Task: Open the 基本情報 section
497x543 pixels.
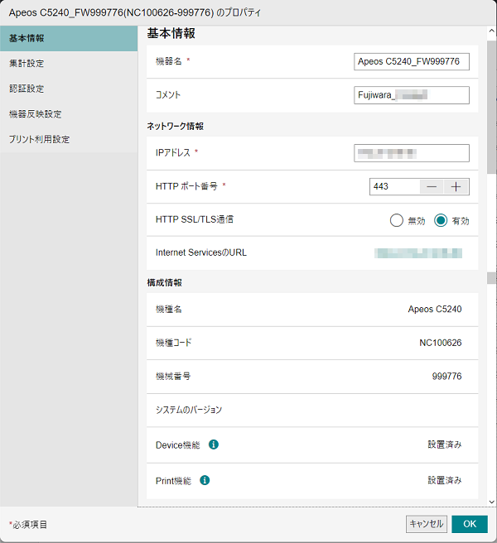Action: coord(69,38)
